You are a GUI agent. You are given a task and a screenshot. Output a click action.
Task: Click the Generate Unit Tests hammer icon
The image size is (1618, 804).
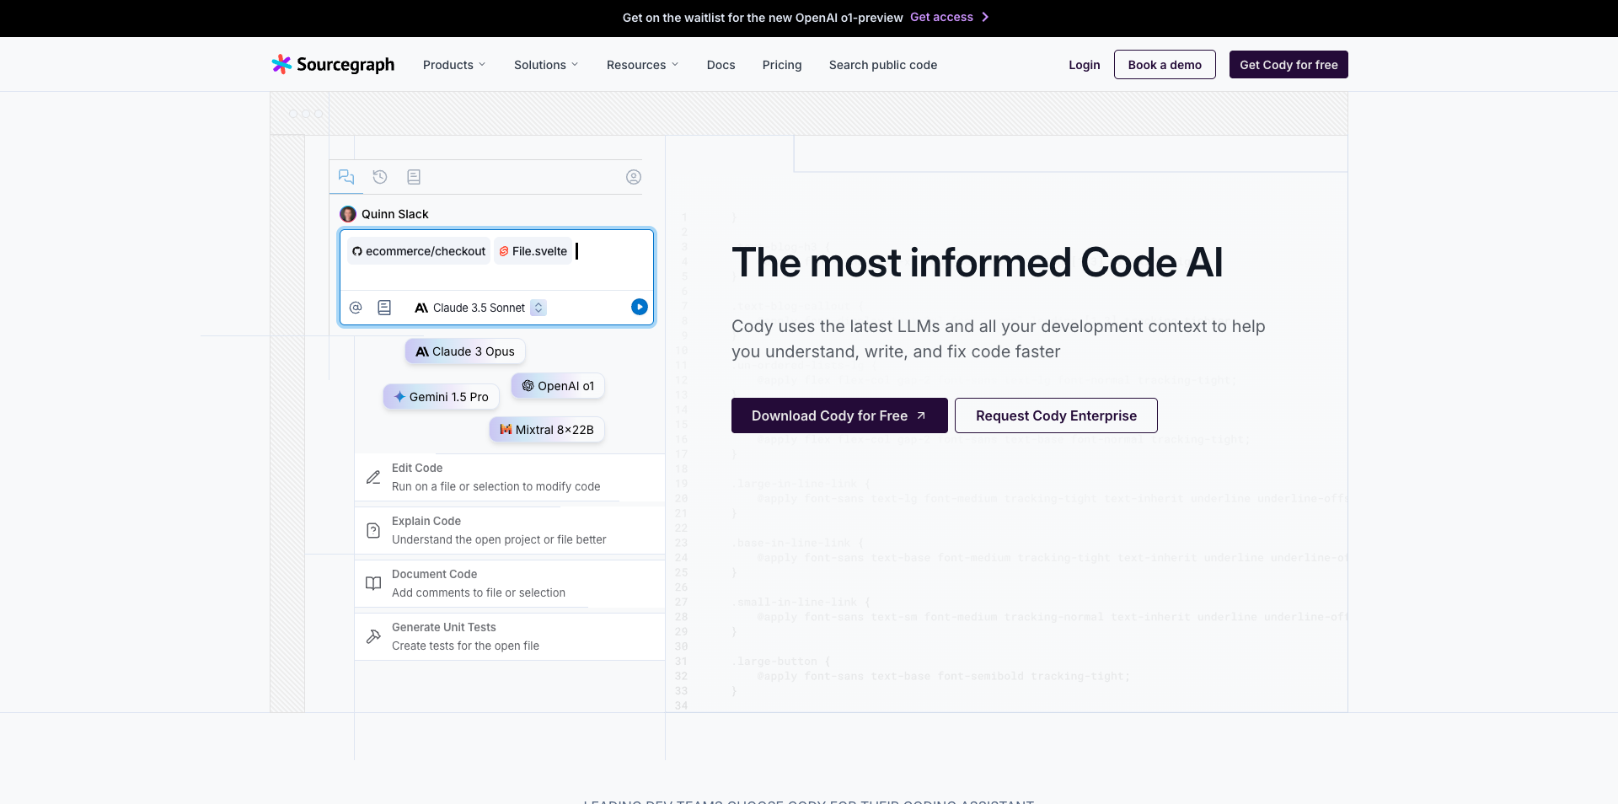[x=373, y=636]
